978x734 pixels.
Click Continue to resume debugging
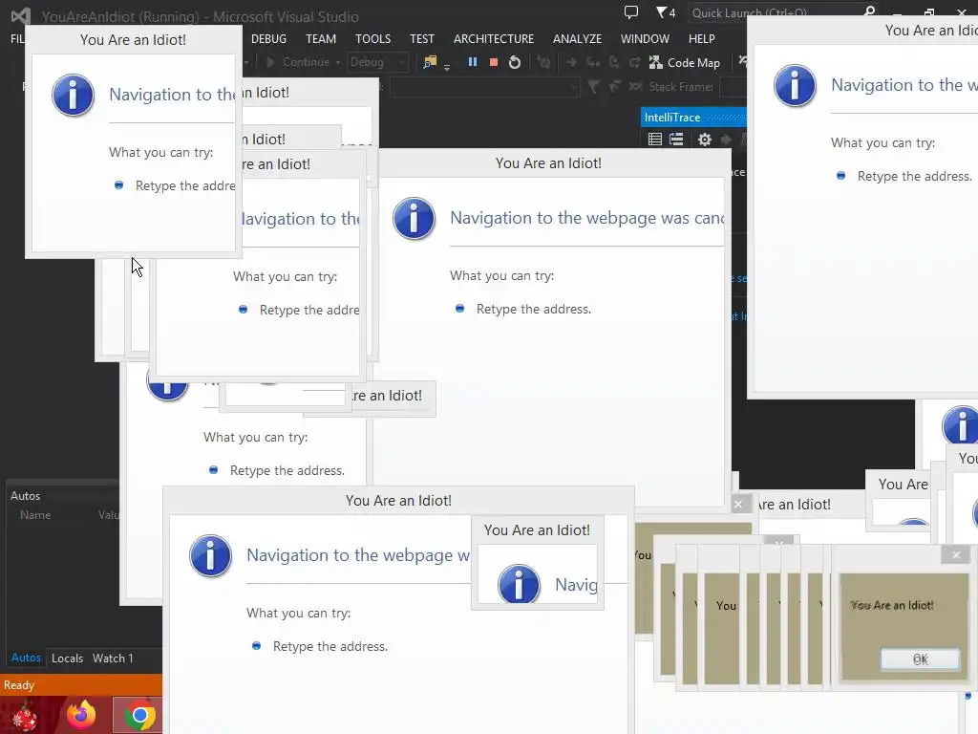[x=298, y=62]
